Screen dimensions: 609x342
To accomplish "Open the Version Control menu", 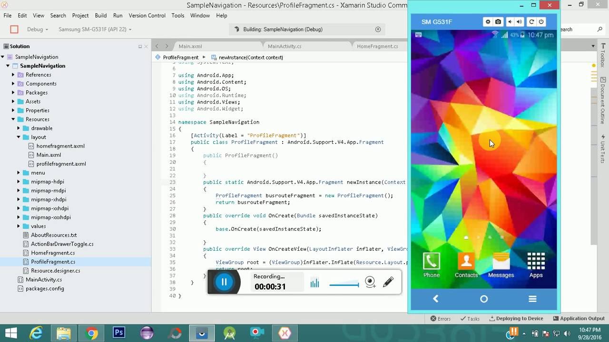I will click(147, 16).
